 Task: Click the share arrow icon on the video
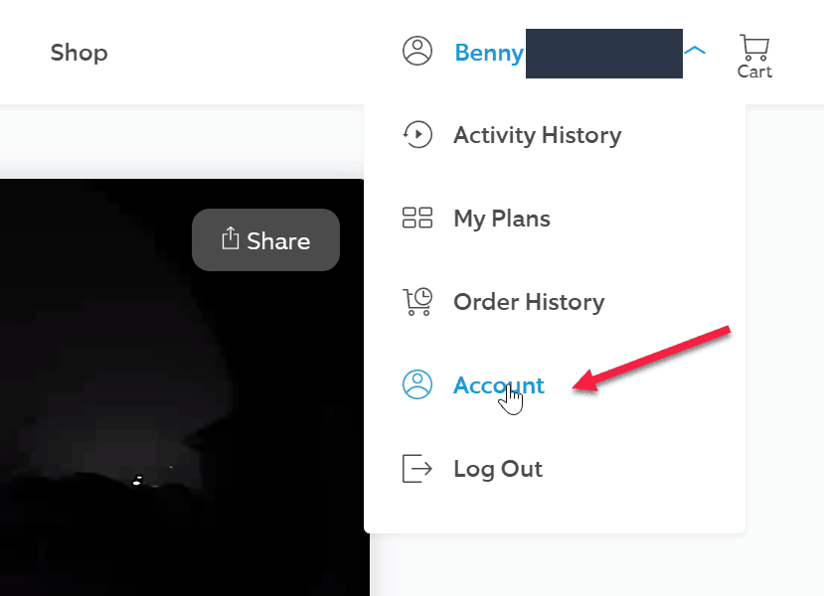click(231, 239)
